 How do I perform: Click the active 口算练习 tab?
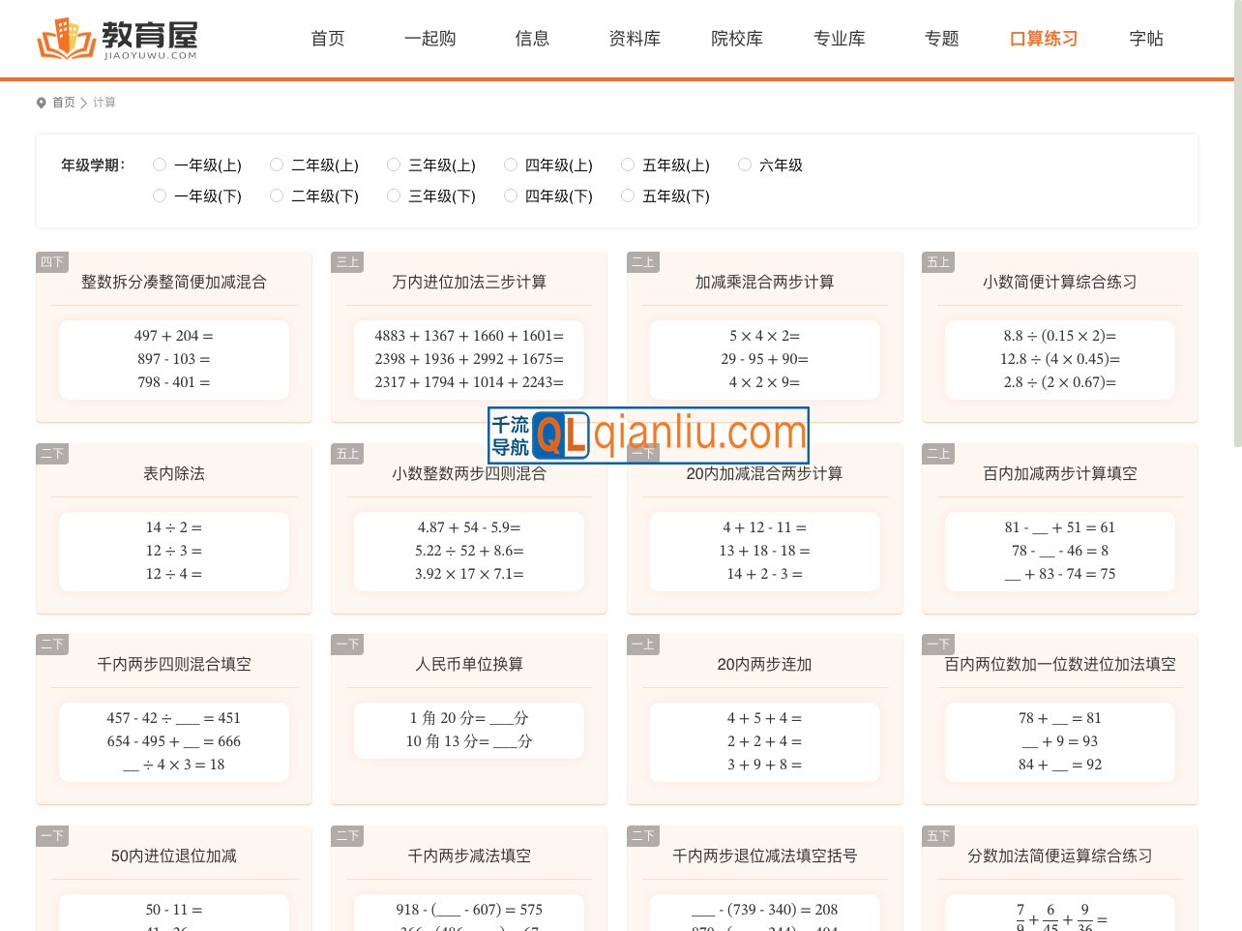(1043, 39)
